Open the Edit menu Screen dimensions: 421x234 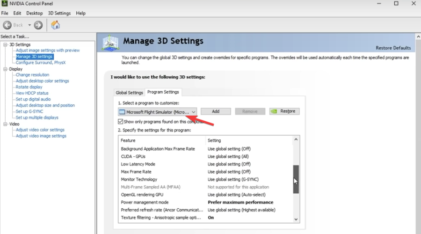point(17,13)
